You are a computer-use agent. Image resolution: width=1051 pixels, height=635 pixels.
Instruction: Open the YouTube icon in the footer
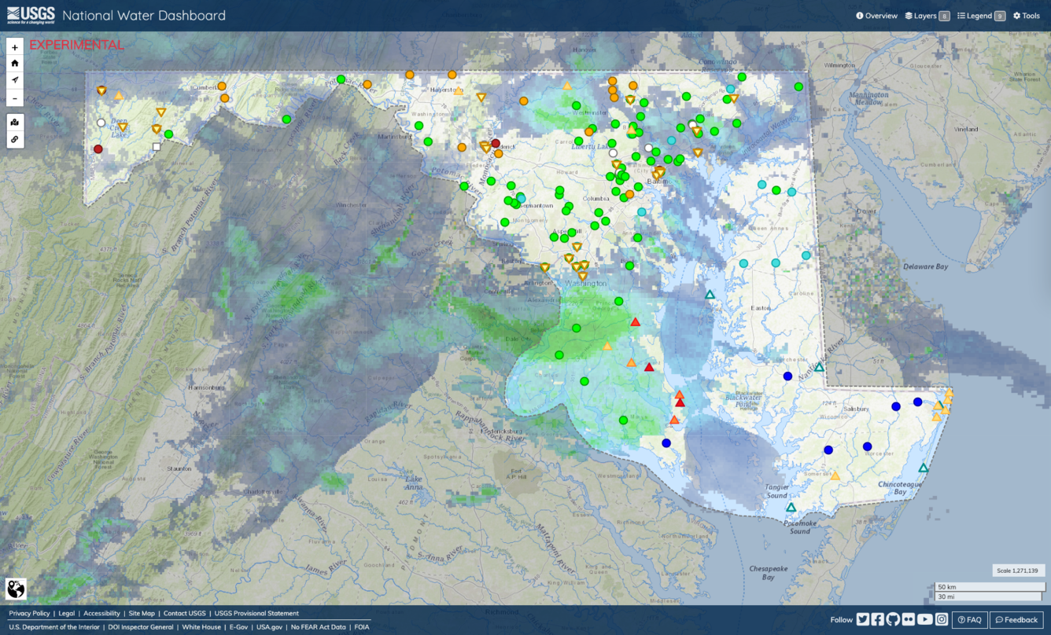(x=924, y=618)
